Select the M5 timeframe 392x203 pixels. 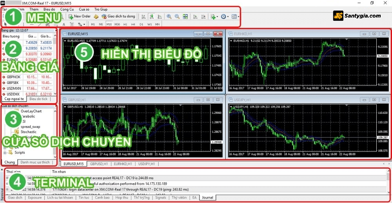(x=101, y=24)
